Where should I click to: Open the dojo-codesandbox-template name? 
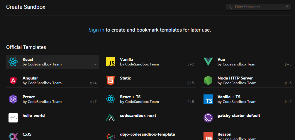(x=147, y=134)
